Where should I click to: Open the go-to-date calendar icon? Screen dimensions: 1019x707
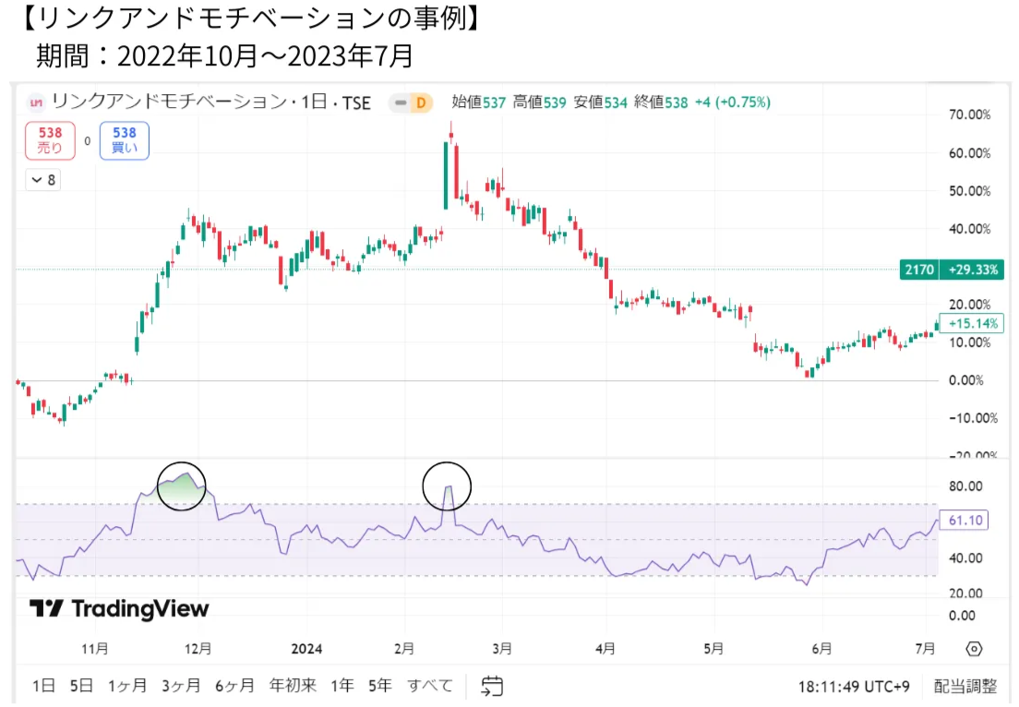pyautogui.click(x=493, y=686)
